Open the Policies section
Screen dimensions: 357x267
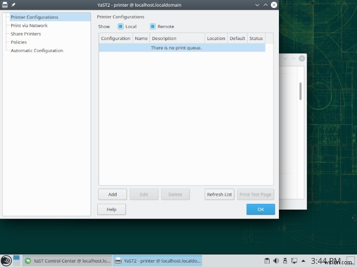pos(18,42)
